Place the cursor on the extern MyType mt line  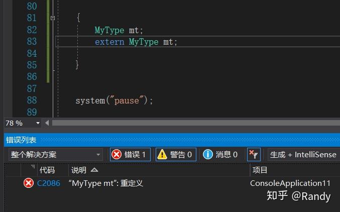(x=136, y=42)
